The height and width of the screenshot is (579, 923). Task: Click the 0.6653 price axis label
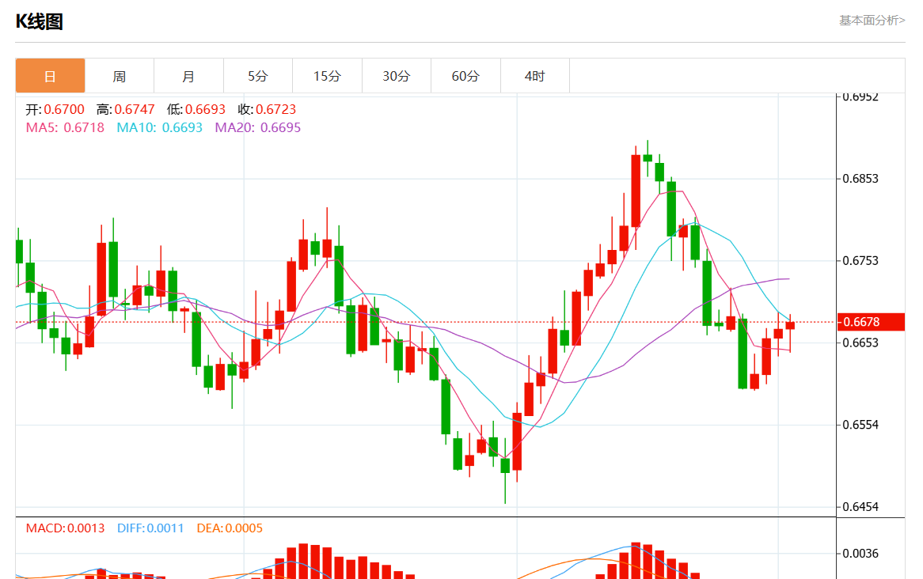click(860, 343)
